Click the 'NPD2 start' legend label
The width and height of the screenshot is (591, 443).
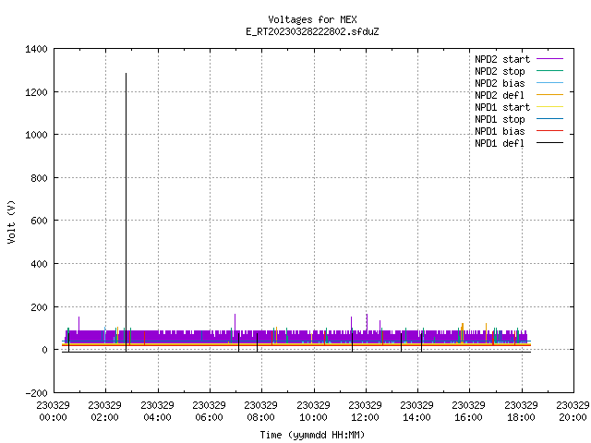tap(502, 59)
